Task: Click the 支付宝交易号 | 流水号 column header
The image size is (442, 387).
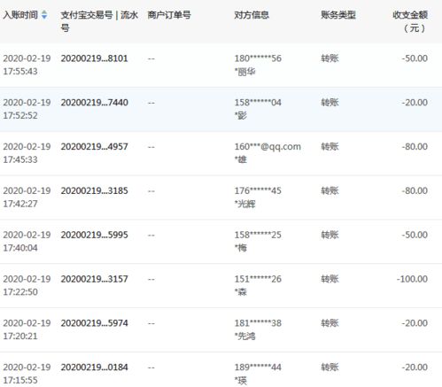Action: click(99, 21)
